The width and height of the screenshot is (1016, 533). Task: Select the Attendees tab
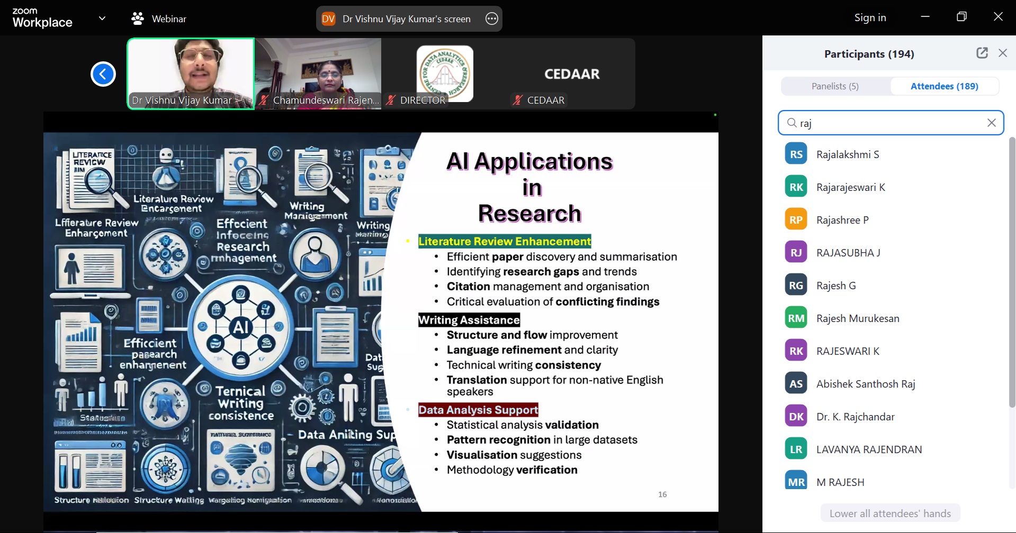[x=944, y=86]
